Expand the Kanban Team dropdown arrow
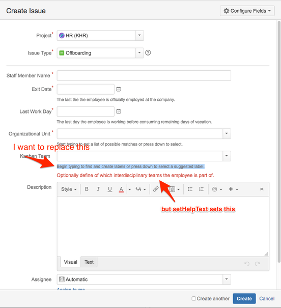The image size is (281, 308). 227,156
